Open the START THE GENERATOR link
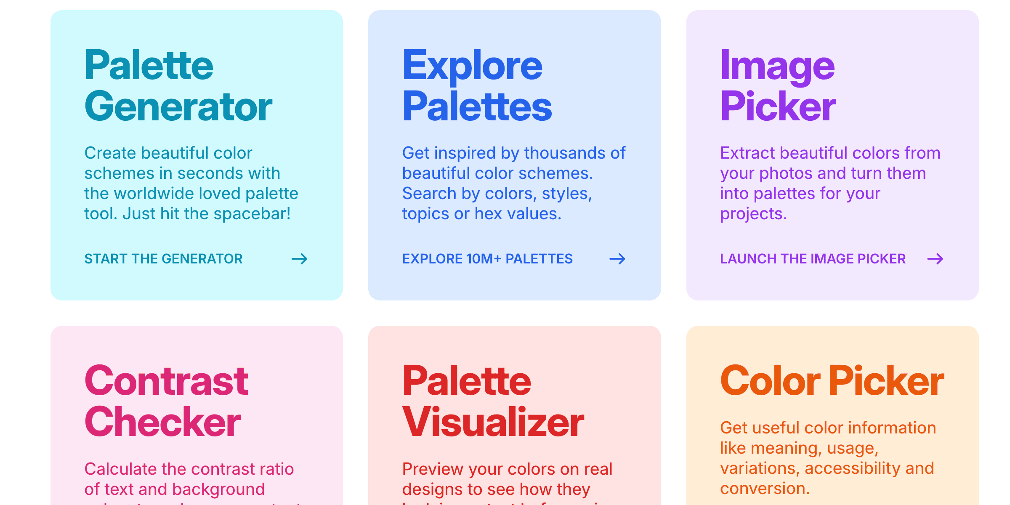Screen dimensions: 1010x505 163,259
